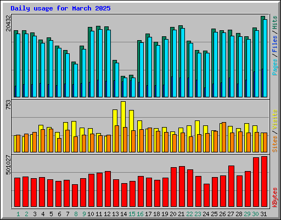Click day label 9 on the x-axis

click(84, 214)
